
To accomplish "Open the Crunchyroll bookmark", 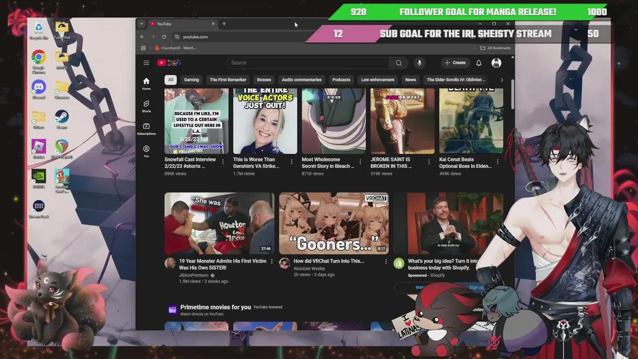I will pos(175,48).
